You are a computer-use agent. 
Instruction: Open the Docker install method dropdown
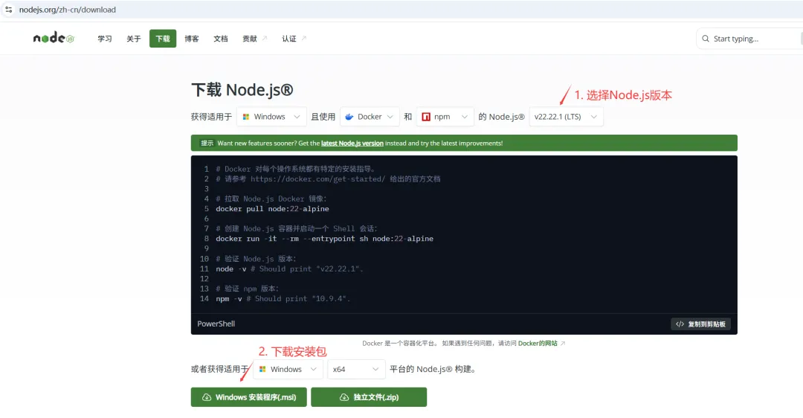tap(370, 117)
